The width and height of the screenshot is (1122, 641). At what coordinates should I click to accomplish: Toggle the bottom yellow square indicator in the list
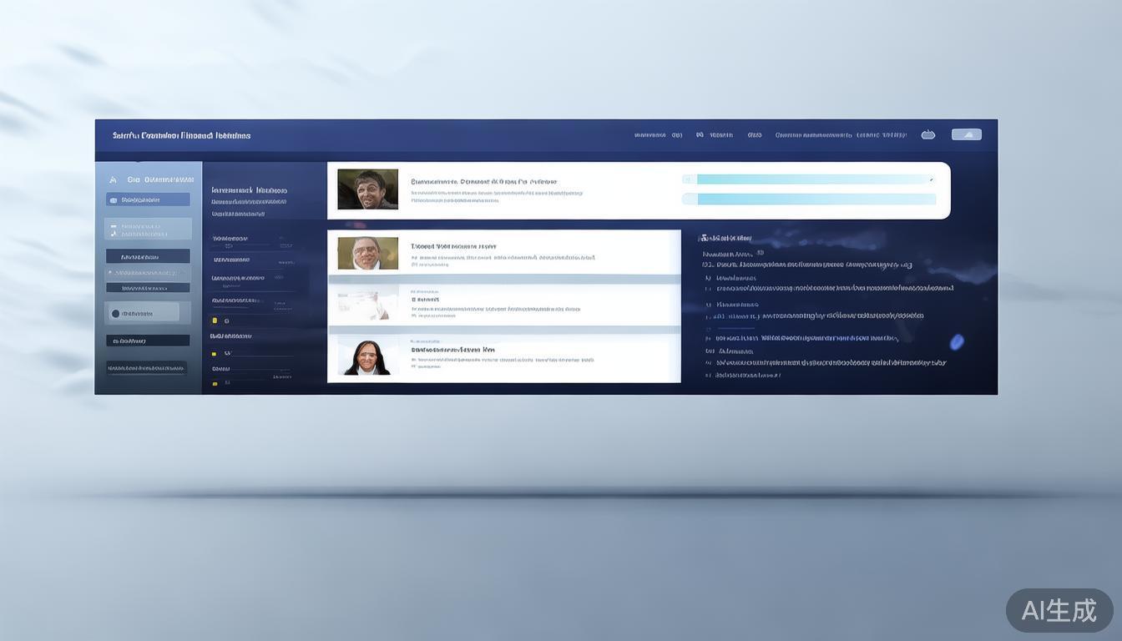coord(215,383)
